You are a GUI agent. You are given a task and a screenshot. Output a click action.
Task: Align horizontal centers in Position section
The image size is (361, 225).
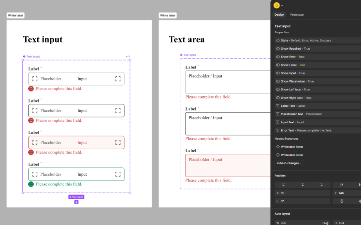pos(303,185)
